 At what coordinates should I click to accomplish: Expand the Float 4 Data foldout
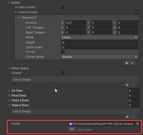[x=9, y=100]
